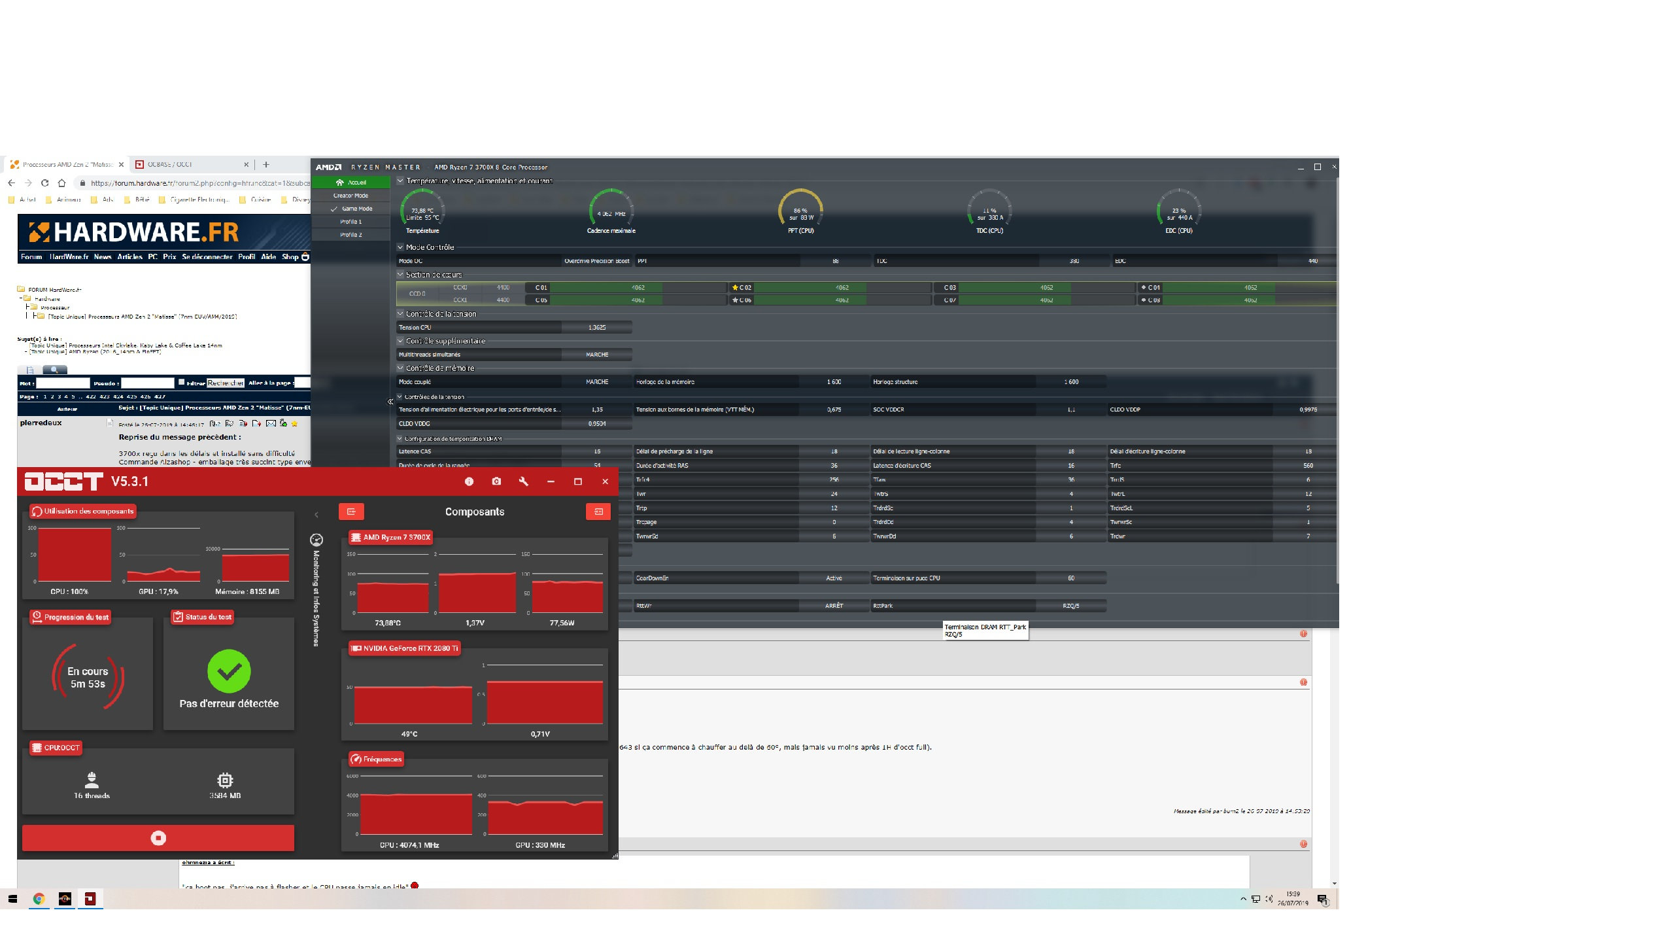Screen dimensions: 1674x942
Task: Collapse the Section de cœurs section
Action: pos(400,275)
